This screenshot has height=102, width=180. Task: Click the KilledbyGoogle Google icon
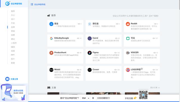coord(51,38)
